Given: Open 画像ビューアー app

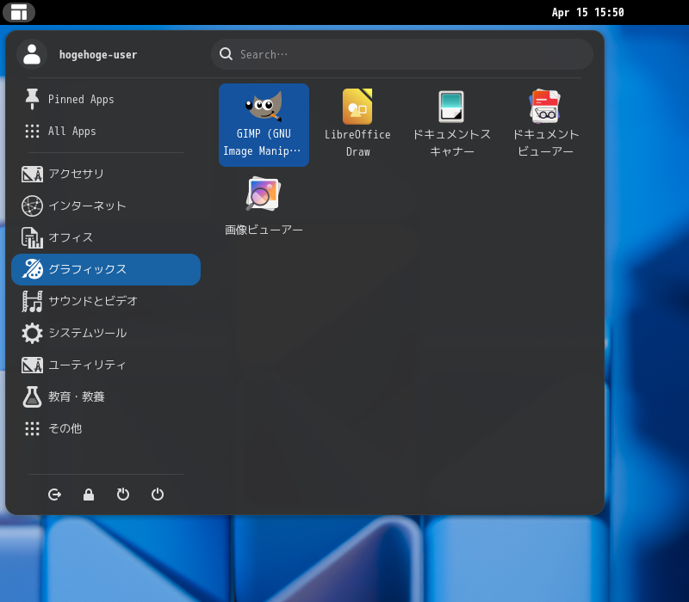Looking at the screenshot, I should 264,206.
